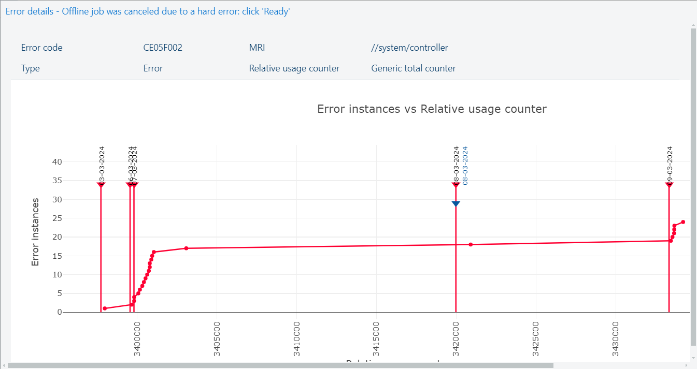This screenshot has height=369, width=697.
Task: Click the last data point at 24 instances
Action: click(683, 222)
